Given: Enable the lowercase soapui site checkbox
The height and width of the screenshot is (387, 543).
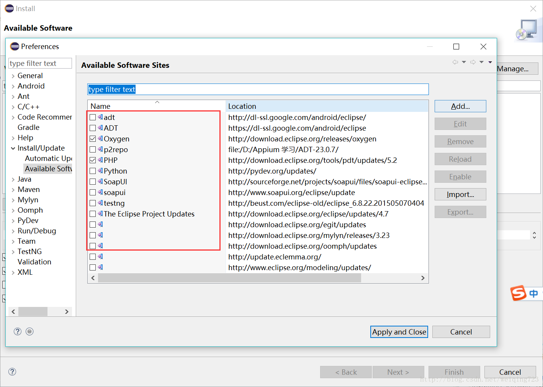Looking at the screenshot, I should pyautogui.click(x=93, y=192).
